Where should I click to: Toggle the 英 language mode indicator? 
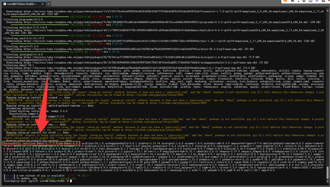(x=292, y=1)
